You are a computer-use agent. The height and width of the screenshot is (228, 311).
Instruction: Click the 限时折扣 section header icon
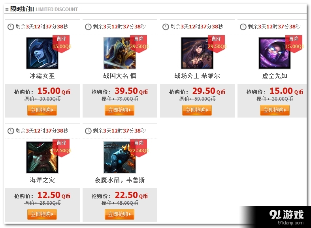tap(7, 9)
